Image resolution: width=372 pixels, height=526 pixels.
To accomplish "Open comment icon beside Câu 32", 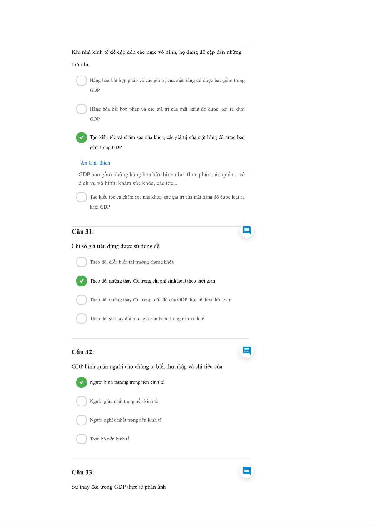I will (x=247, y=351).
